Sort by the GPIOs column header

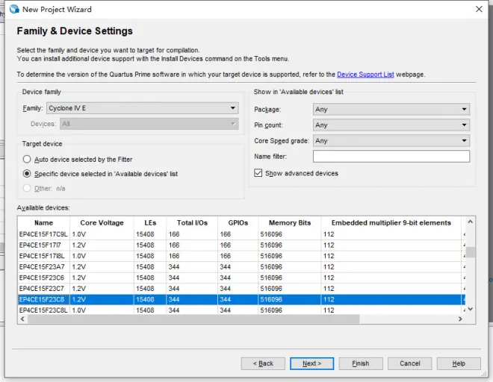238,223
